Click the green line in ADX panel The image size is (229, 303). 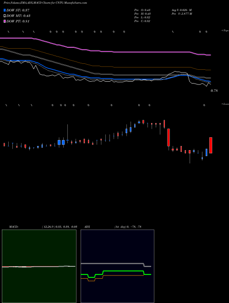point(123,271)
